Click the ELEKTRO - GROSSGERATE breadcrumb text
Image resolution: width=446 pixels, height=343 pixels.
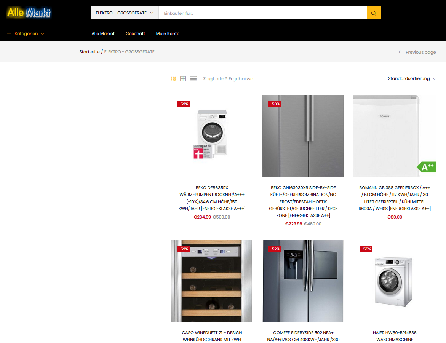129,52
